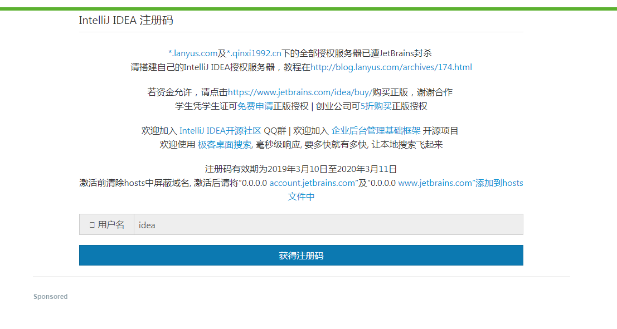Click the 获得注册码 button
The image size is (617, 329).
tap(301, 256)
